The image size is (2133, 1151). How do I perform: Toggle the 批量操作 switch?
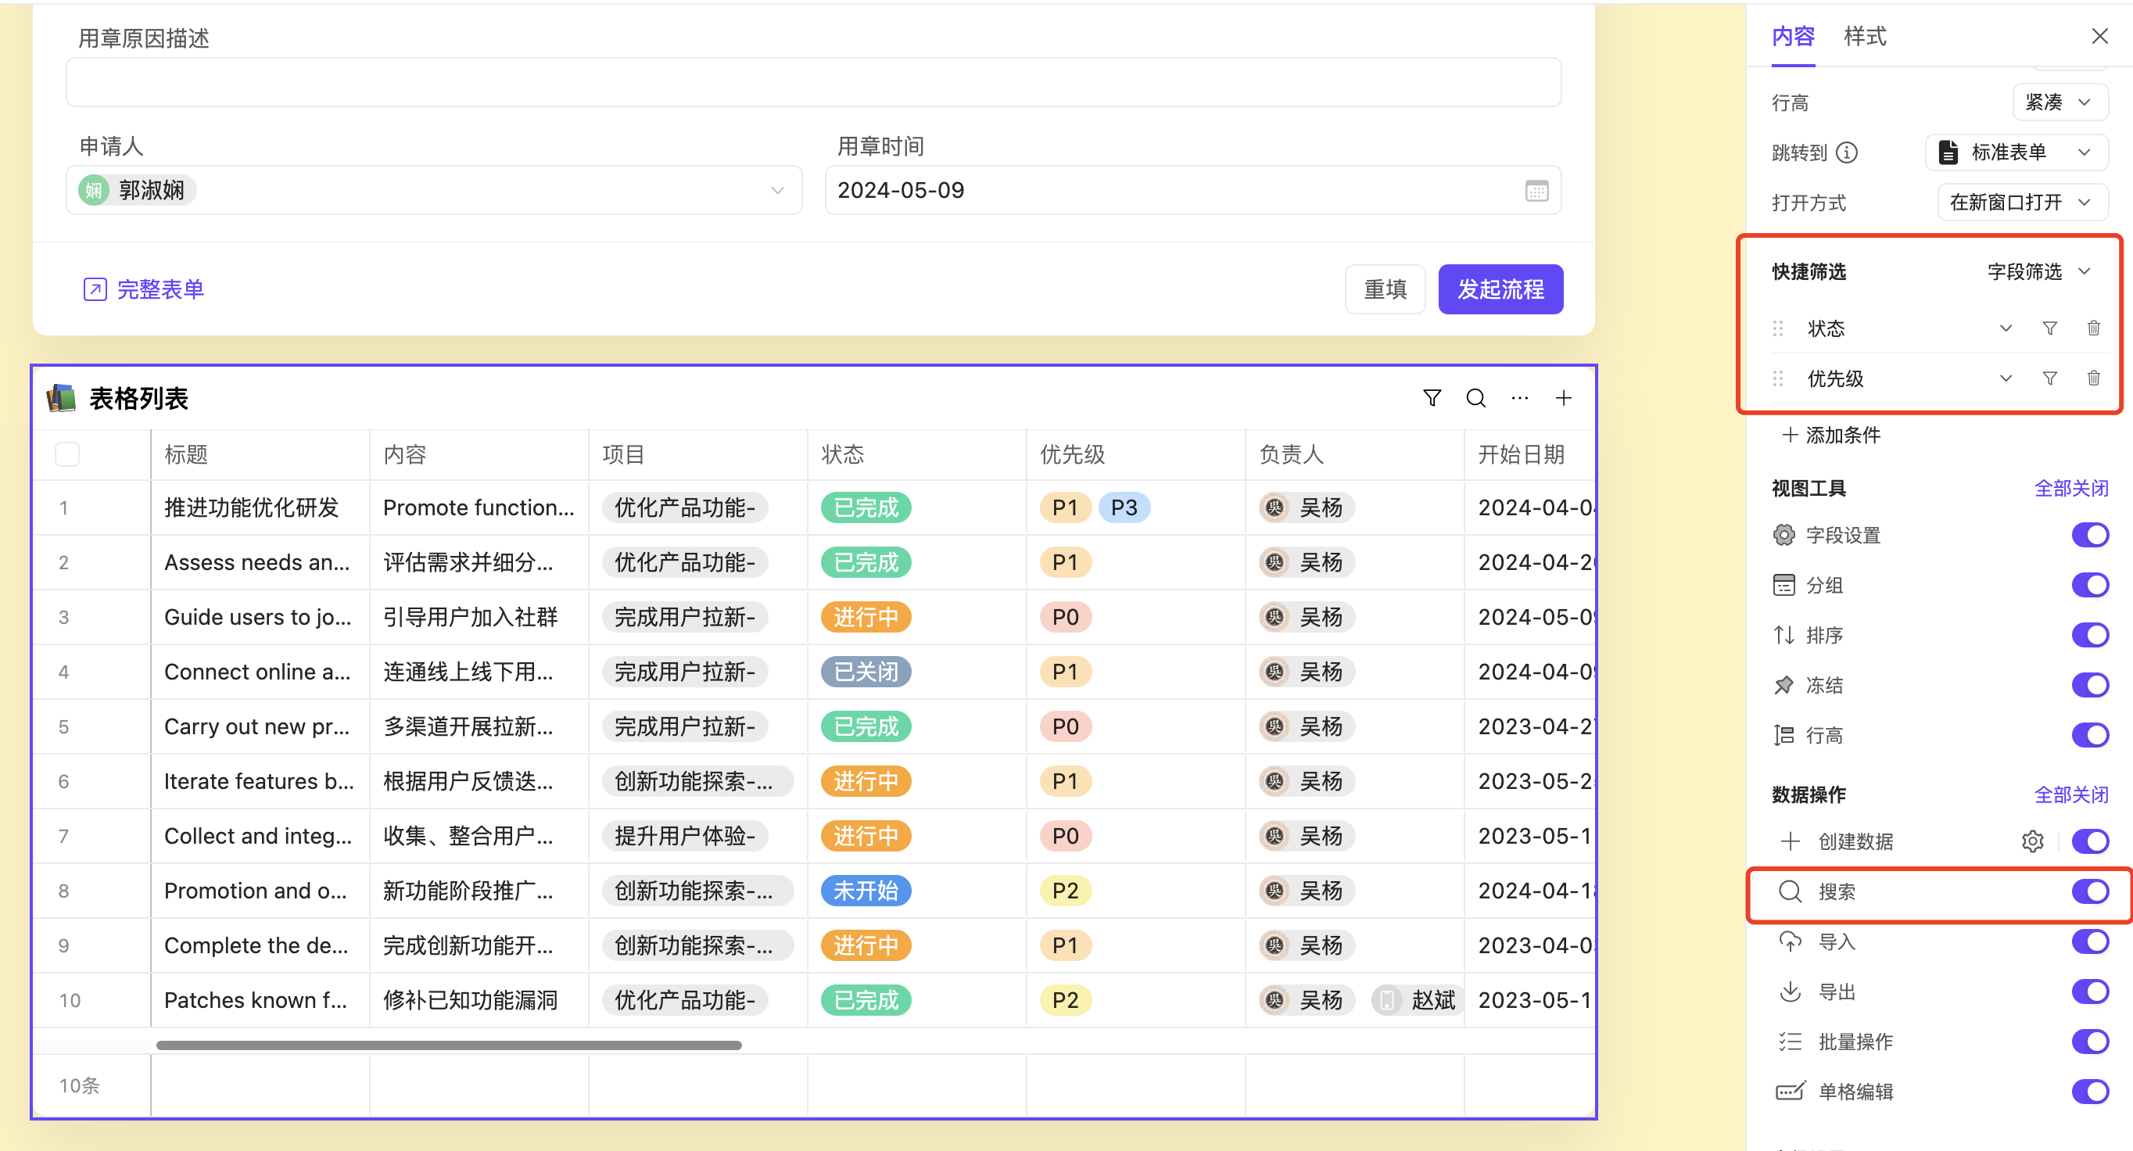pos(2090,1042)
